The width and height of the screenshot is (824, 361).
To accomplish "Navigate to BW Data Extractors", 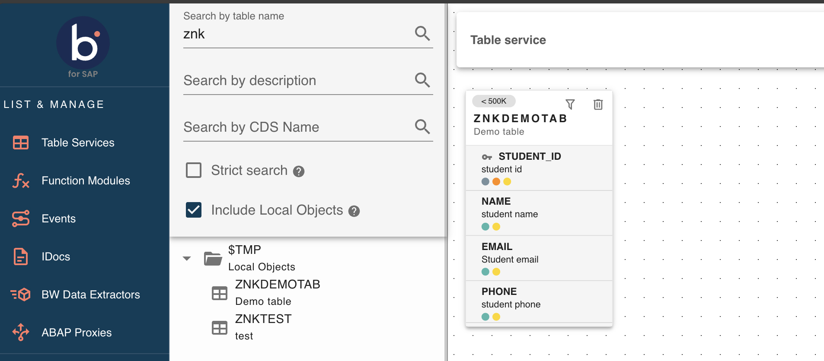I will pos(91,294).
